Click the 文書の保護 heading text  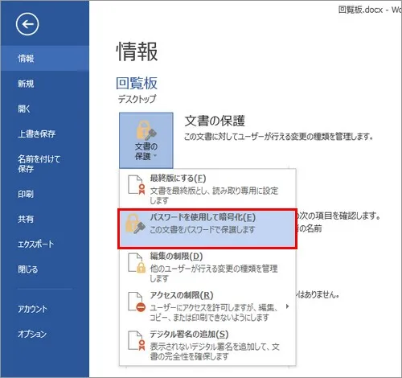pyautogui.click(x=215, y=121)
